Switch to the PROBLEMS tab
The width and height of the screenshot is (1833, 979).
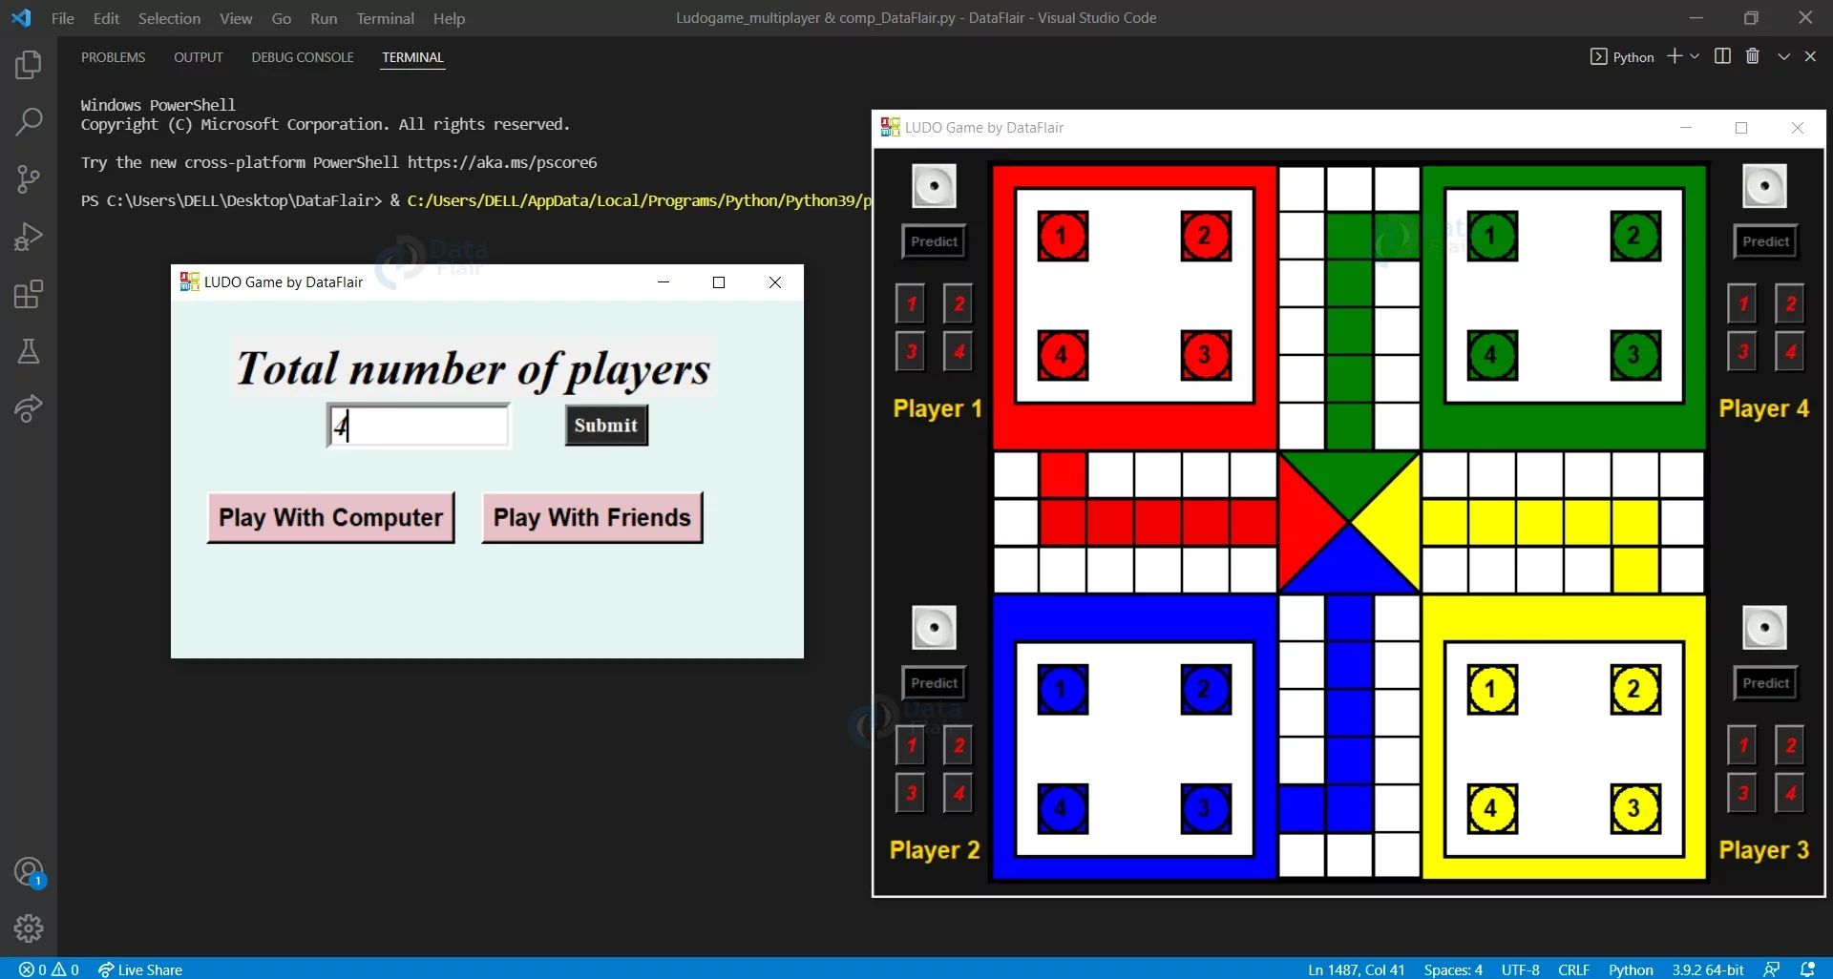(113, 57)
